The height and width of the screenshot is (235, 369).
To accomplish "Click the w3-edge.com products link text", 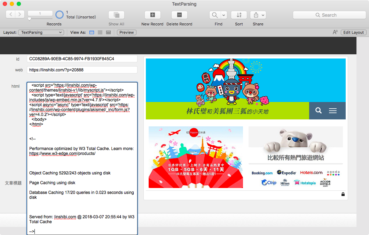I will pyautogui.click(x=62, y=154).
